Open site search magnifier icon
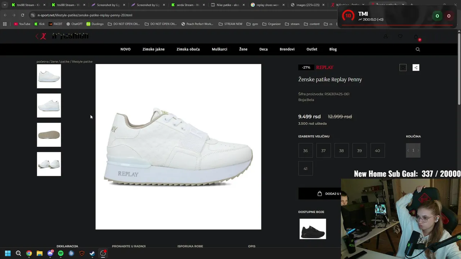The width and height of the screenshot is (461, 259). 418,49
